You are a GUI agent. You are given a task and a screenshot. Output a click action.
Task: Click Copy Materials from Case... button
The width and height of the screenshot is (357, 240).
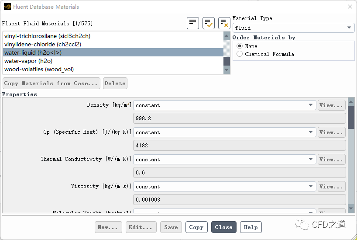point(51,83)
